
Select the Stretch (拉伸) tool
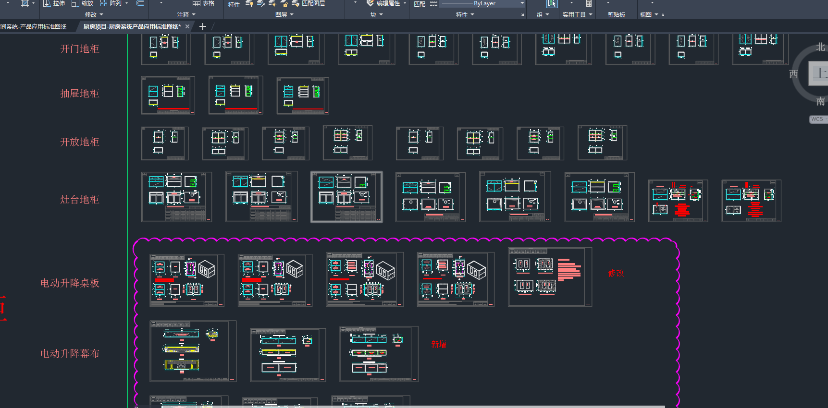tap(54, 3)
